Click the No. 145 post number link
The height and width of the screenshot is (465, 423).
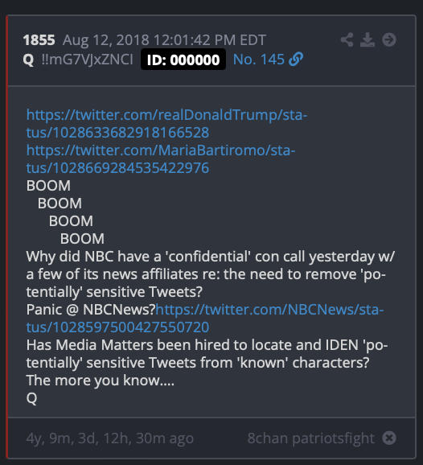[259, 60]
